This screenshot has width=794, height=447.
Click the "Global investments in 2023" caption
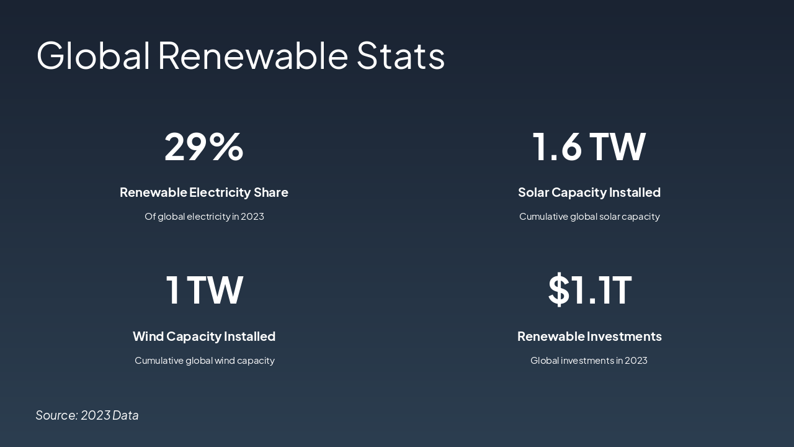click(589, 361)
